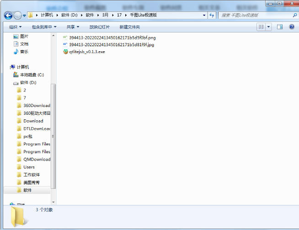Select 图片 library in the navigation pane

pos(24,37)
